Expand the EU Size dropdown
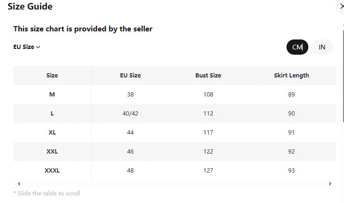The height and width of the screenshot is (203, 344). pyautogui.click(x=27, y=47)
